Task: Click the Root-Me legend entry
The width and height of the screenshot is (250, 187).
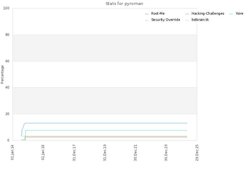Action: pyautogui.click(x=155, y=13)
